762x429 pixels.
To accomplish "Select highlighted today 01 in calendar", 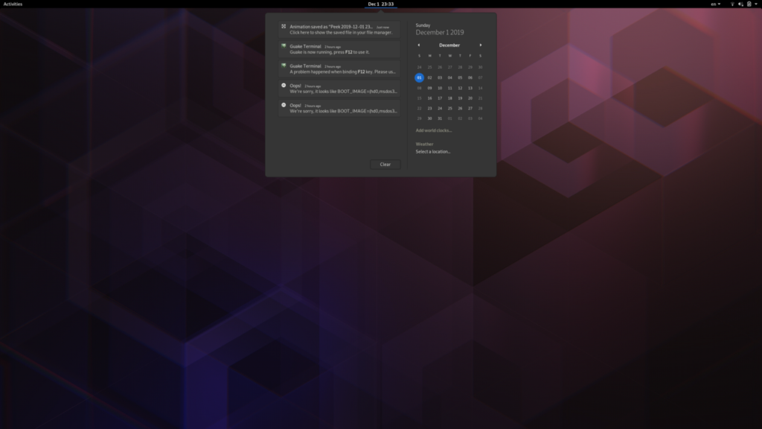I will pos(420,77).
